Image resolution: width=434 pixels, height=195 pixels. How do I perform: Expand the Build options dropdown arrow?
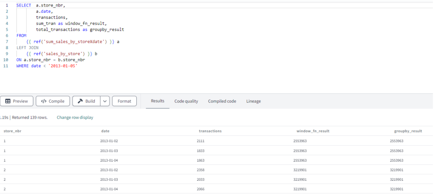105,101
